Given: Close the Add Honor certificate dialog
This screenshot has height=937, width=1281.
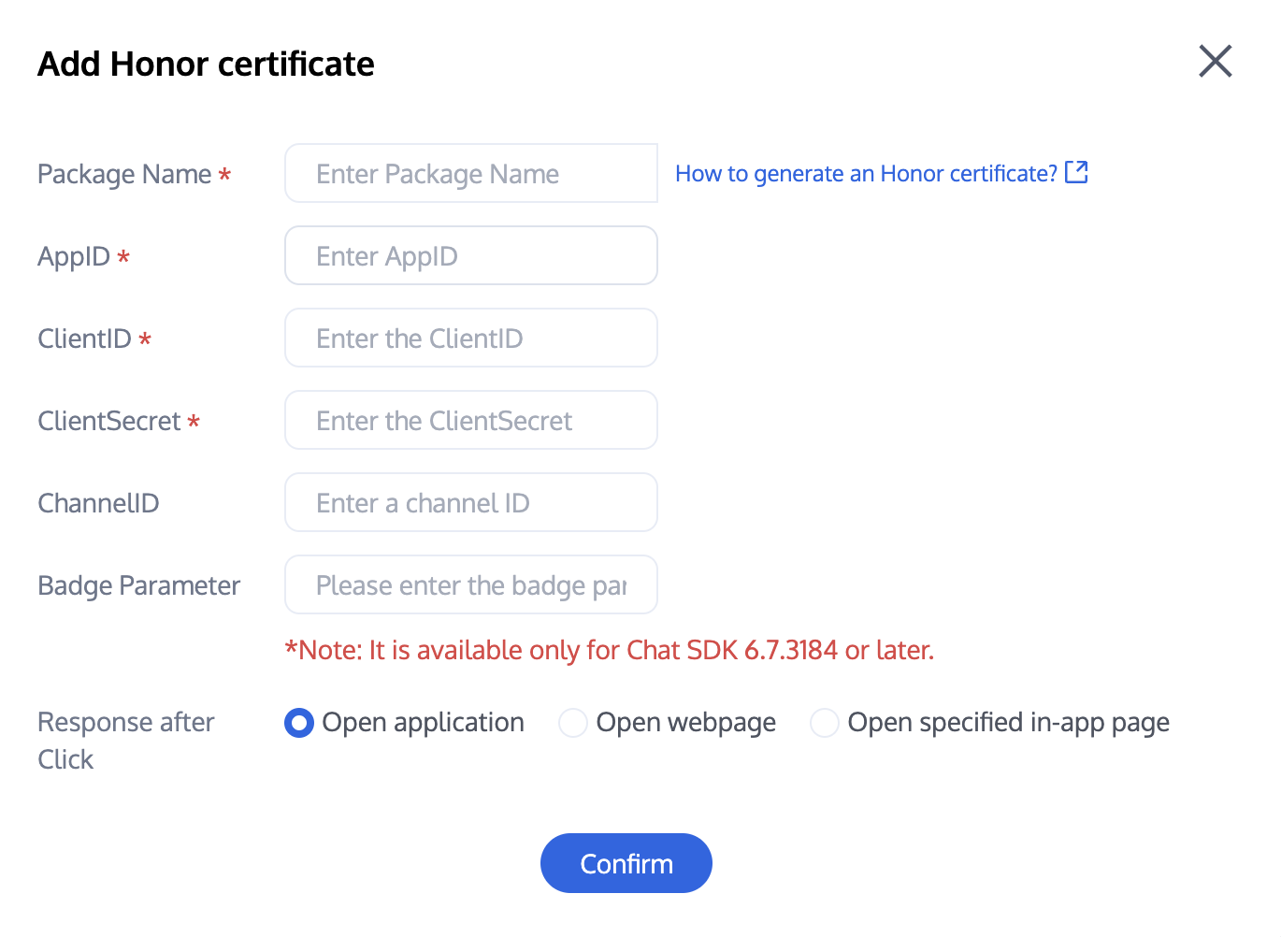Looking at the screenshot, I should point(1215,62).
